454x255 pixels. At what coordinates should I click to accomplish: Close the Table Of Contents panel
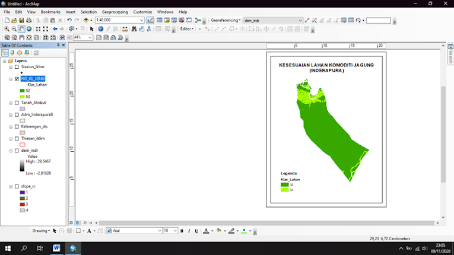tap(64, 45)
